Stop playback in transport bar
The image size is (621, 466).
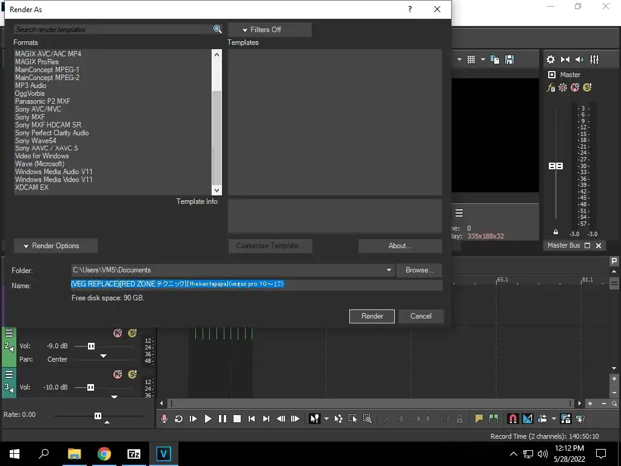click(237, 419)
